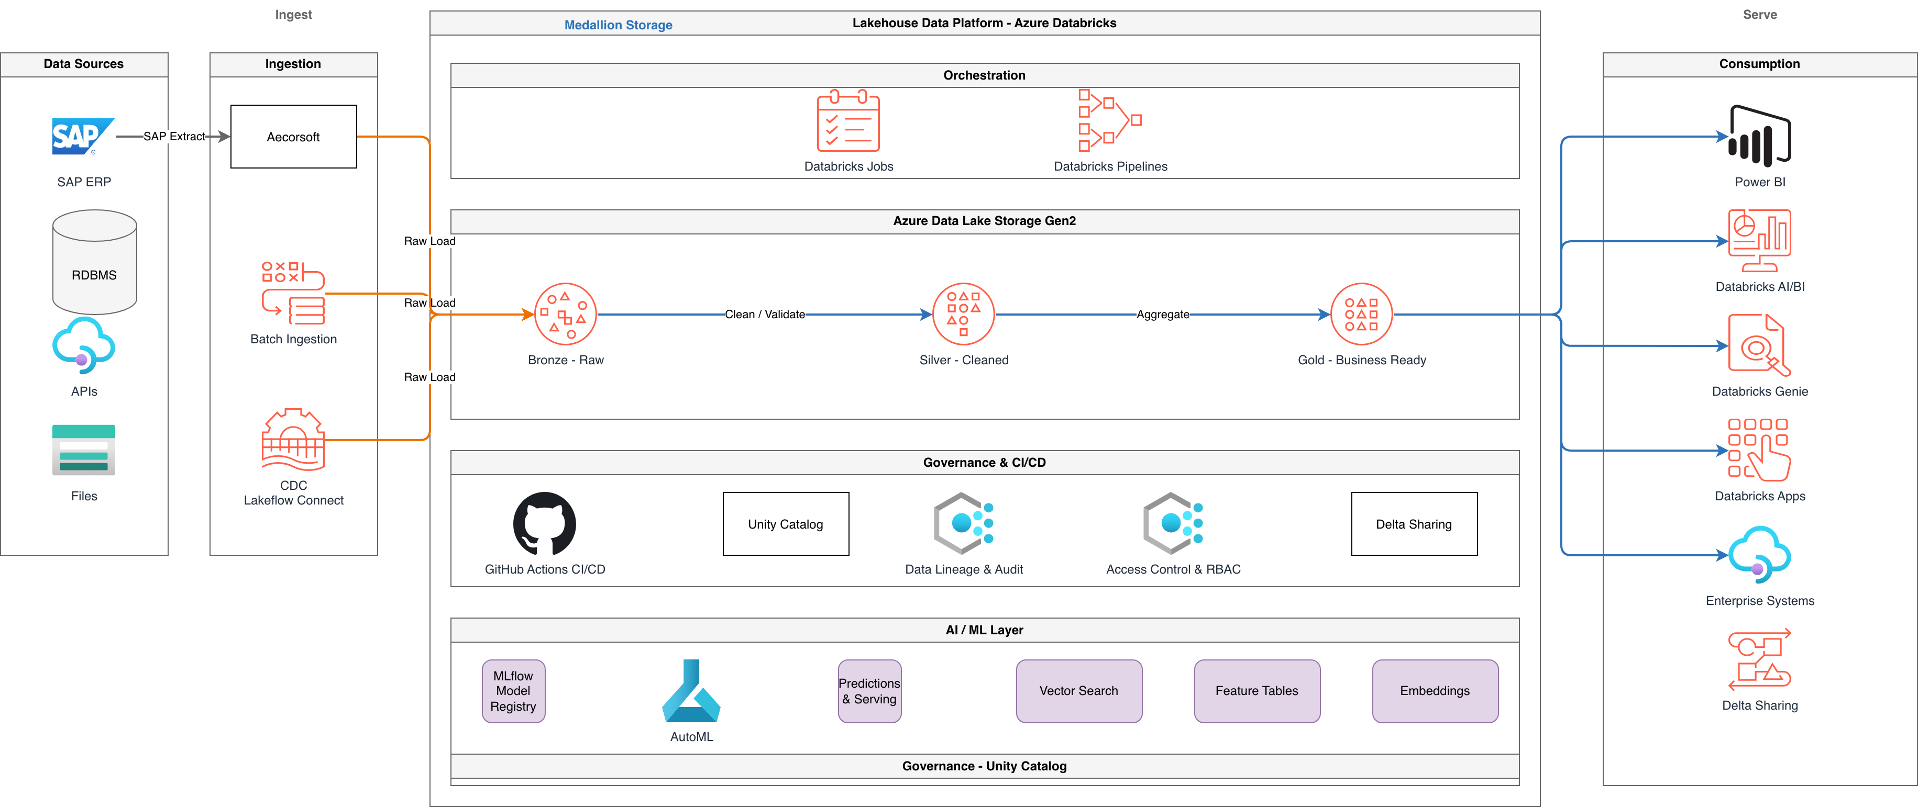Select the Access Control & RBAC icon
The height and width of the screenshot is (807, 1918).
[x=1173, y=524]
